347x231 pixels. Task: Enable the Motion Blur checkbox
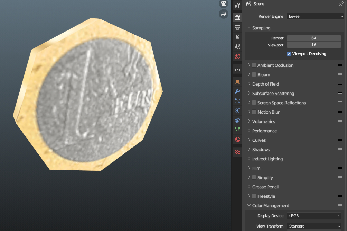(254, 112)
